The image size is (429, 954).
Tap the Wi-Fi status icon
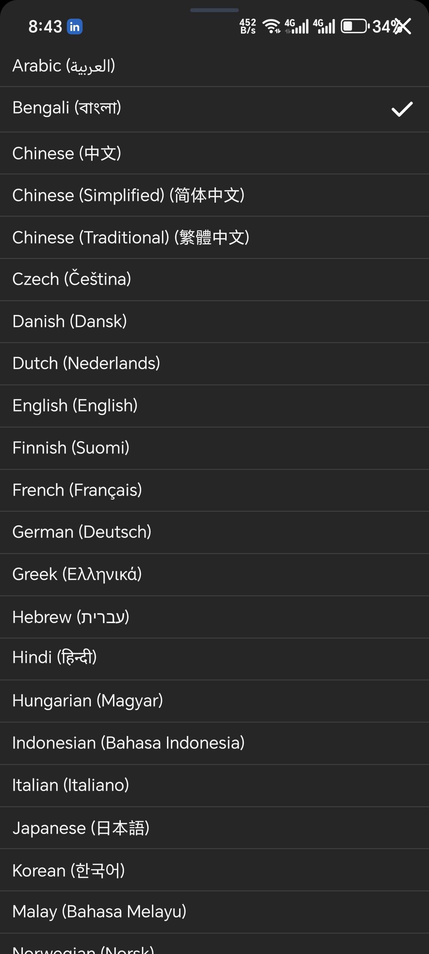[x=271, y=26]
